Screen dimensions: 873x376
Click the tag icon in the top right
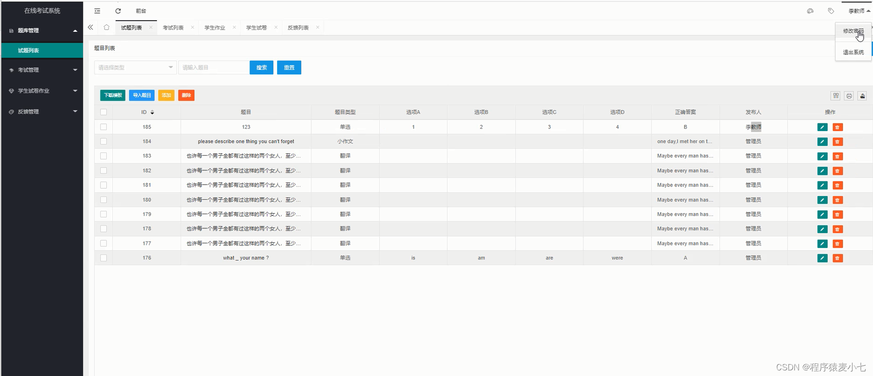[x=831, y=11]
